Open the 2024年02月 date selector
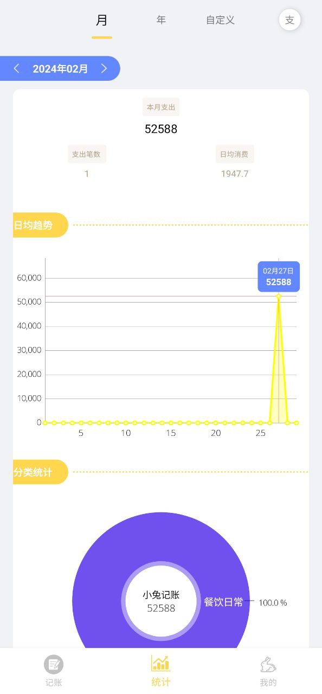This screenshot has width=322, height=694. click(60, 69)
